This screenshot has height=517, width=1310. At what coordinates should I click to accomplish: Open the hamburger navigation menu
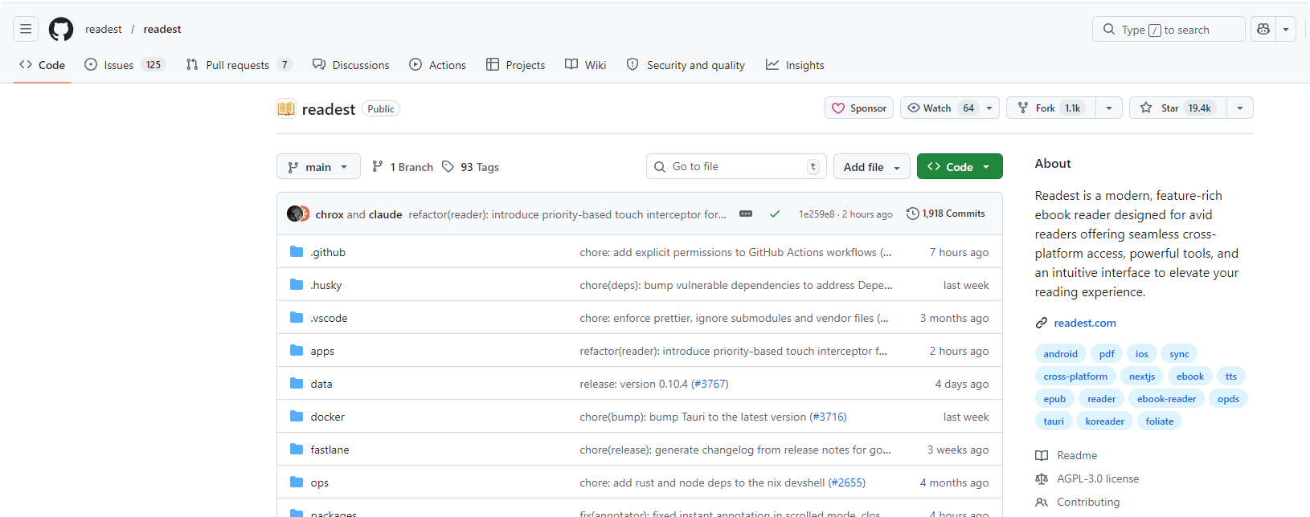26,29
